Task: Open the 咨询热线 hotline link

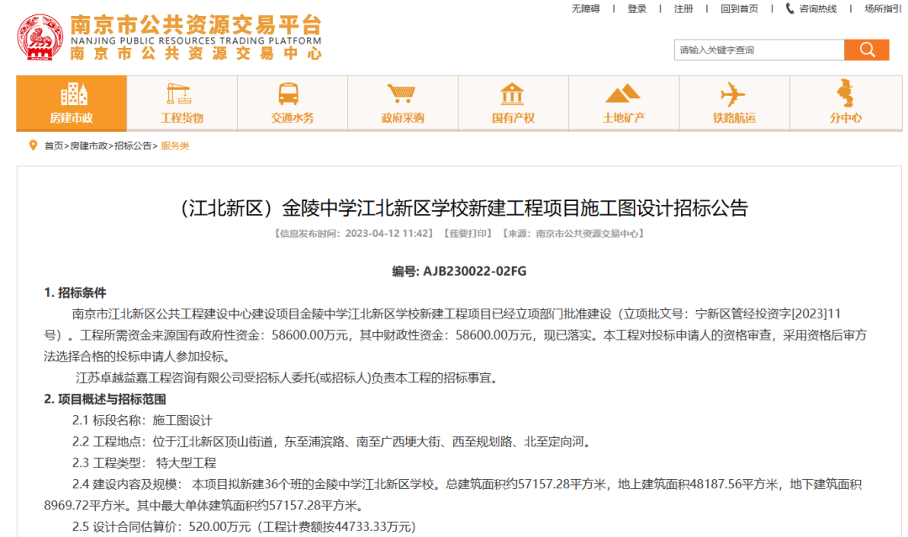Action: [811, 8]
